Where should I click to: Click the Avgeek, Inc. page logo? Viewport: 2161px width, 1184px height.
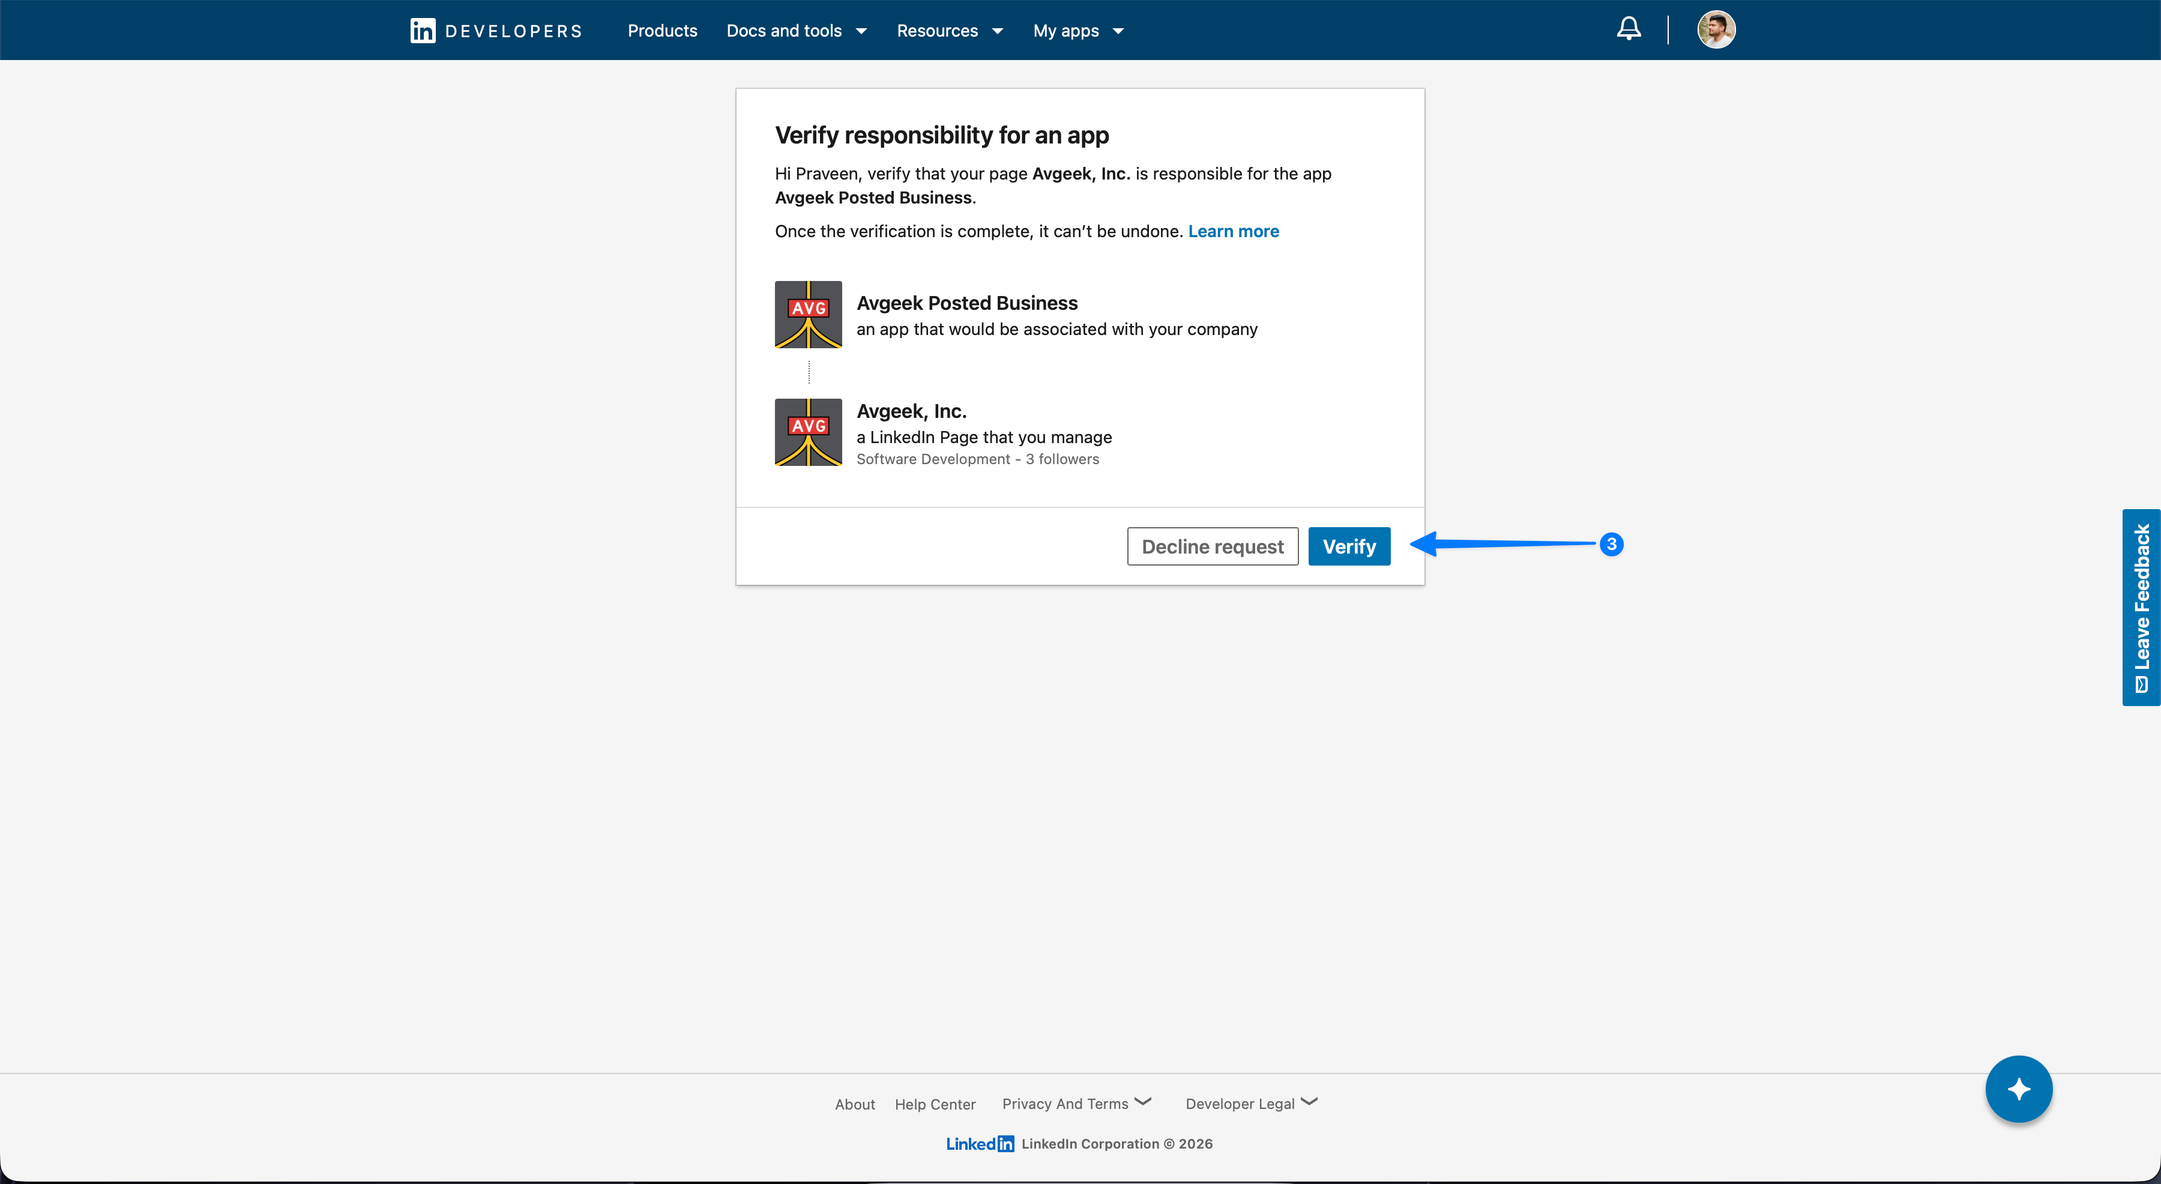click(x=808, y=432)
